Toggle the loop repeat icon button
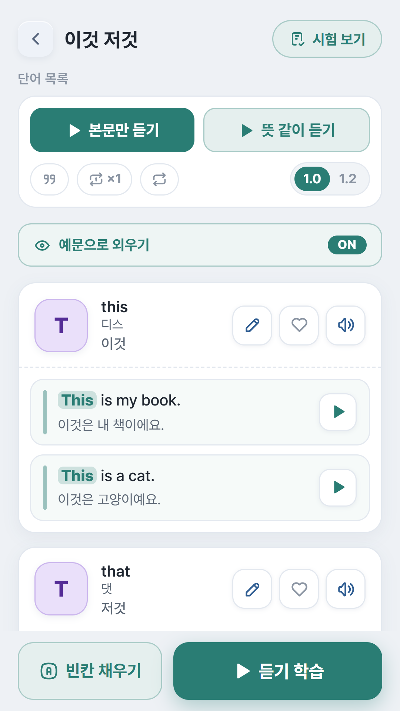 click(159, 179)
